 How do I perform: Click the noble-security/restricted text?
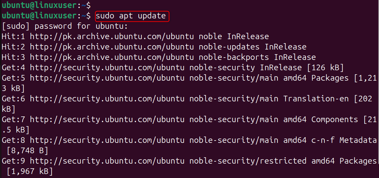point(248,161)
